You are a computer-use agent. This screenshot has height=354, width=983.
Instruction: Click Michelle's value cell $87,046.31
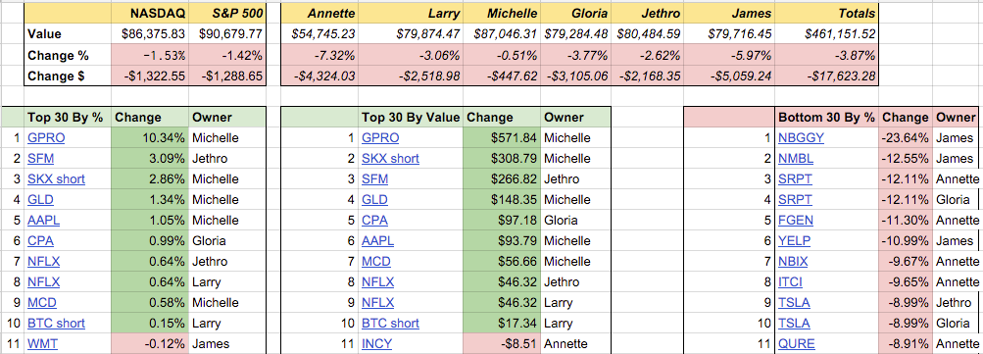coord(501,34)
